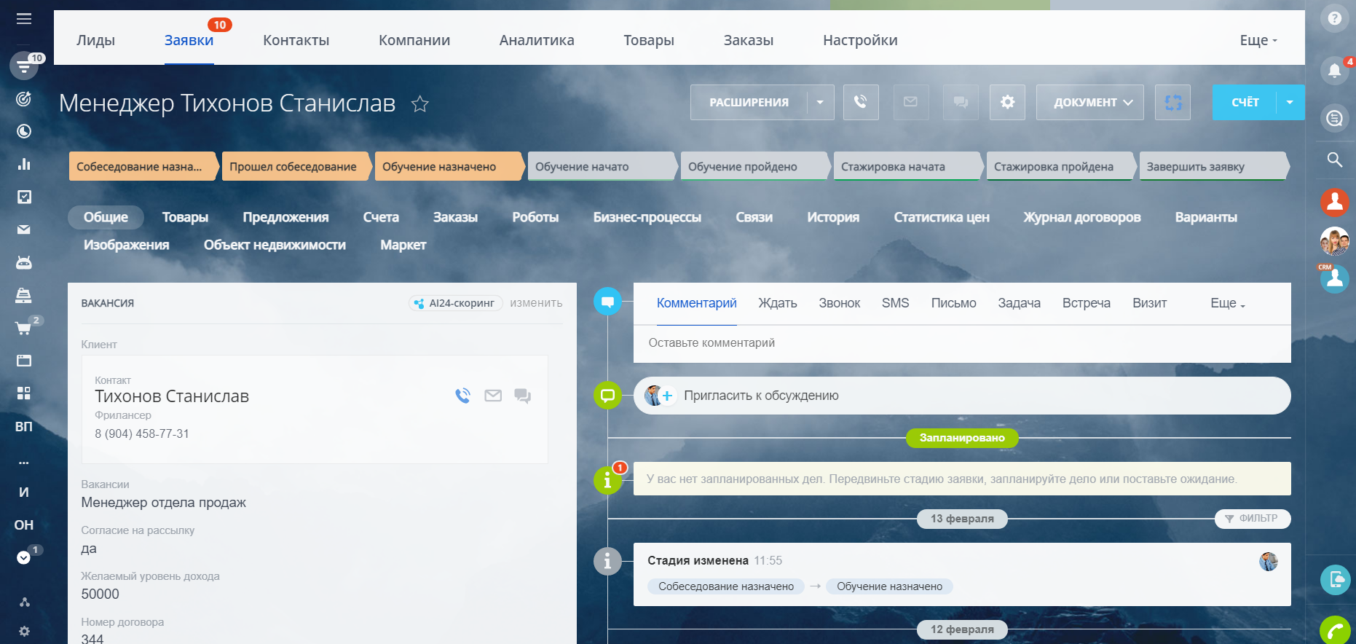The height and width of the screenshot is (644, 1356).
Task: Click the phone call icon in the toolbar
Action: [x=860, y=103]
